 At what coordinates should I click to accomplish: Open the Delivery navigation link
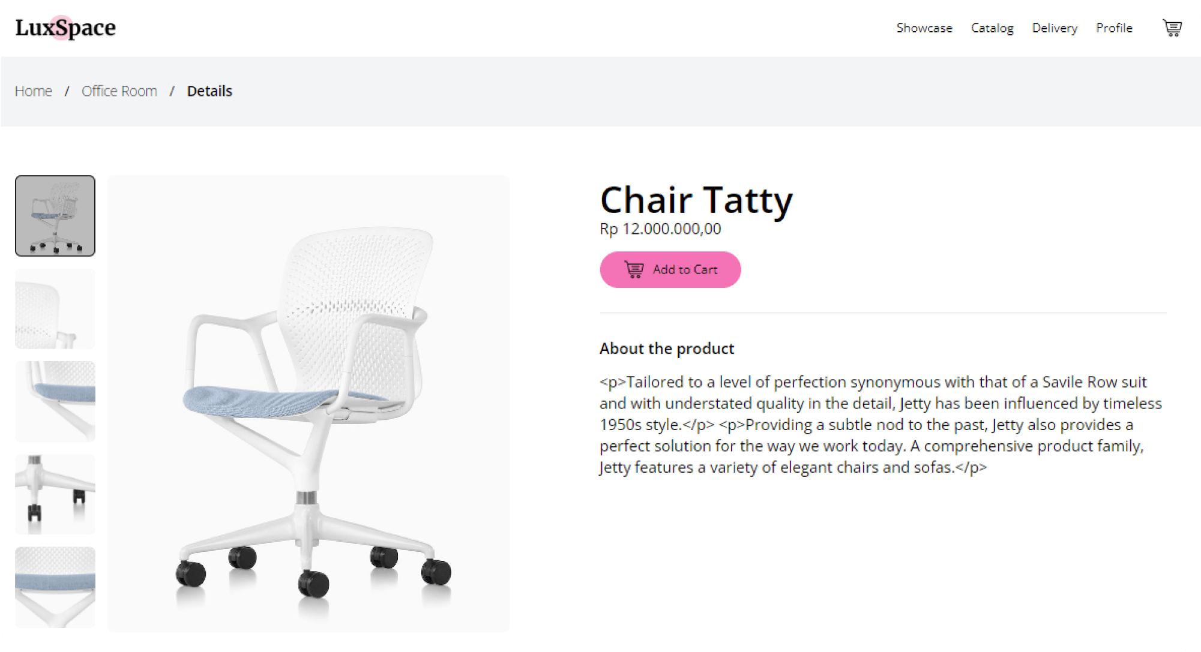(1054, 28)
